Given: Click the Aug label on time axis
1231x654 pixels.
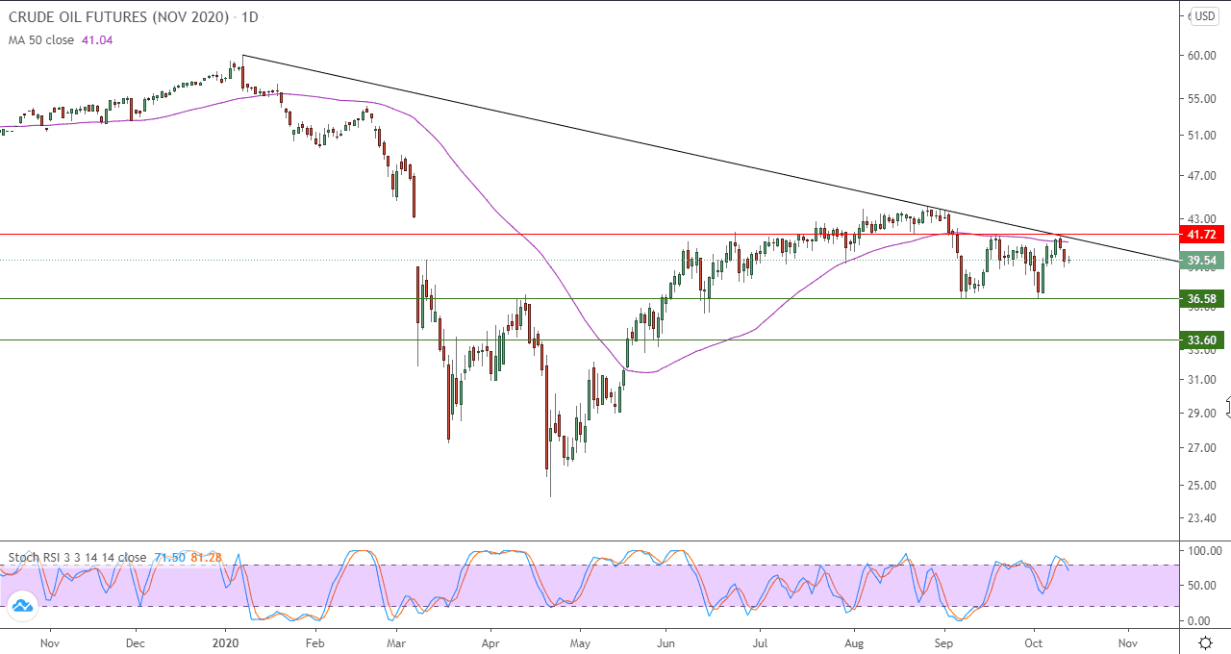Looking at the screenshot, I should pyautogui.click(x=854, y=641).
